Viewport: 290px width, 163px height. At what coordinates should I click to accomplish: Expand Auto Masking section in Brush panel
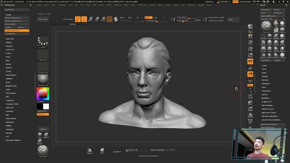(x=267, y=105)
